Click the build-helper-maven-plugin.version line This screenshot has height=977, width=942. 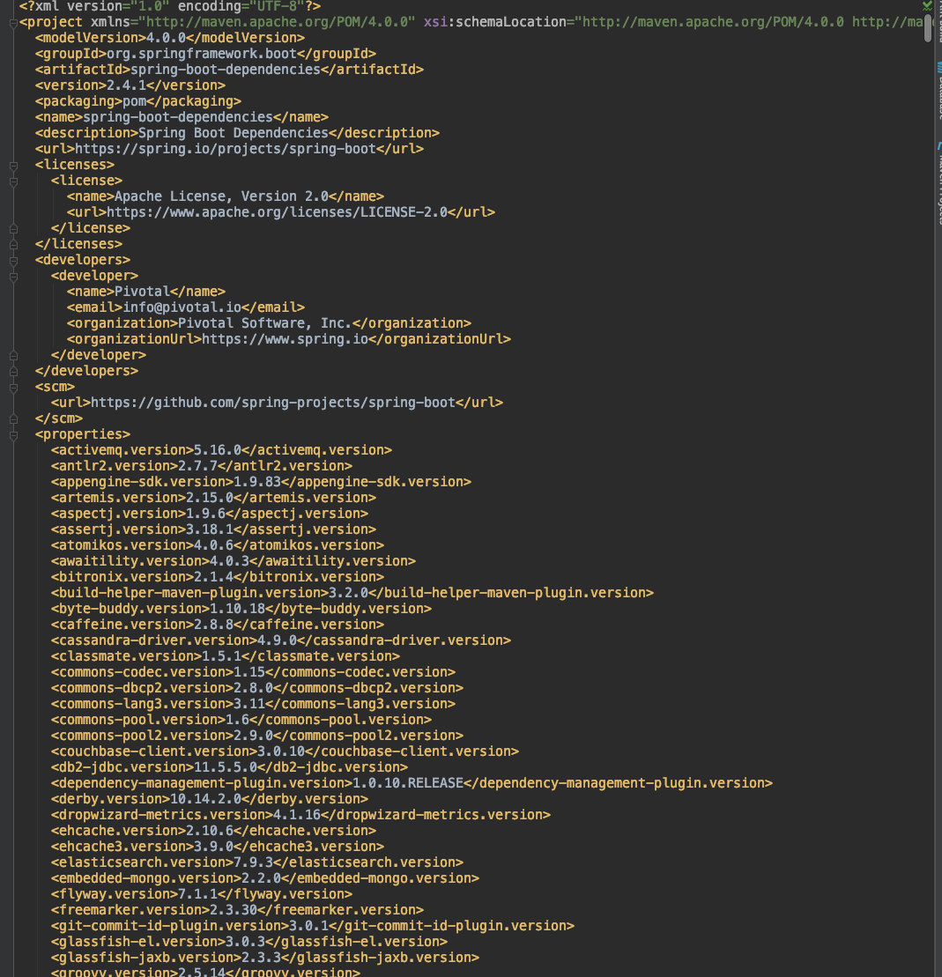click(x=352, y=593)
